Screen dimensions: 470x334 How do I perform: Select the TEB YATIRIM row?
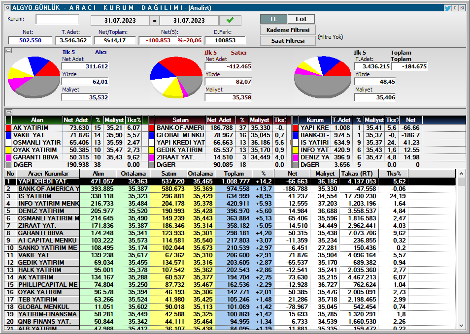tap(230, 299)
